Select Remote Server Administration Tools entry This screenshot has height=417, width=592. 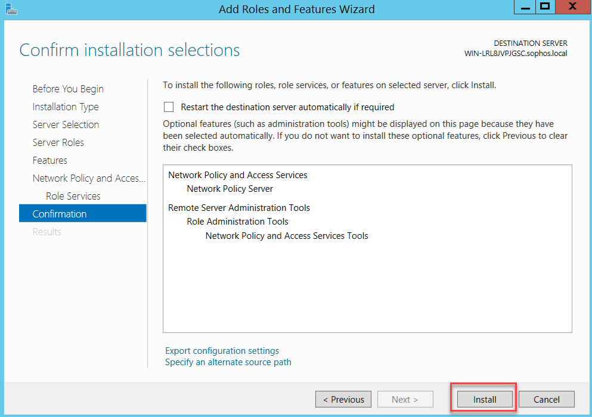(x=239, y=208)
